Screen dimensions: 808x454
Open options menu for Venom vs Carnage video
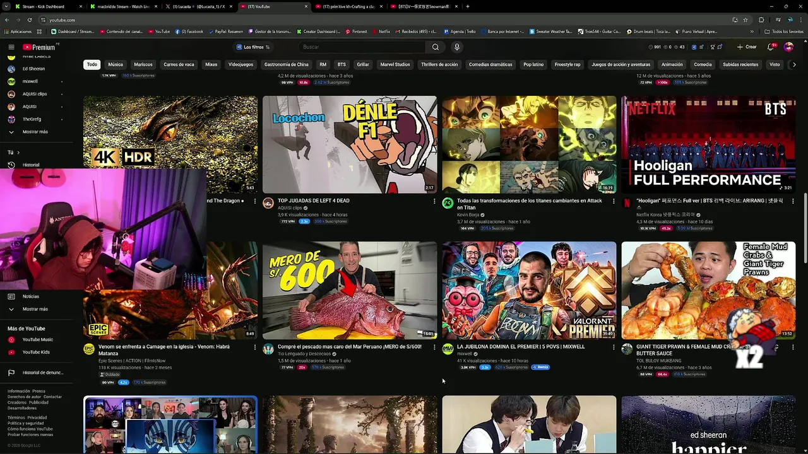click(x=254, y=347)
